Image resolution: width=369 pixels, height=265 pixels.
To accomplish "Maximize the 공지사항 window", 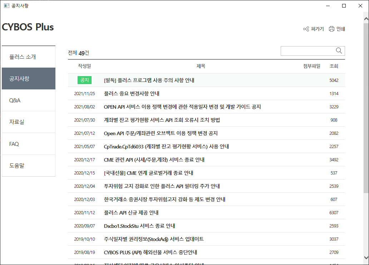I will (x=344, y=6).
